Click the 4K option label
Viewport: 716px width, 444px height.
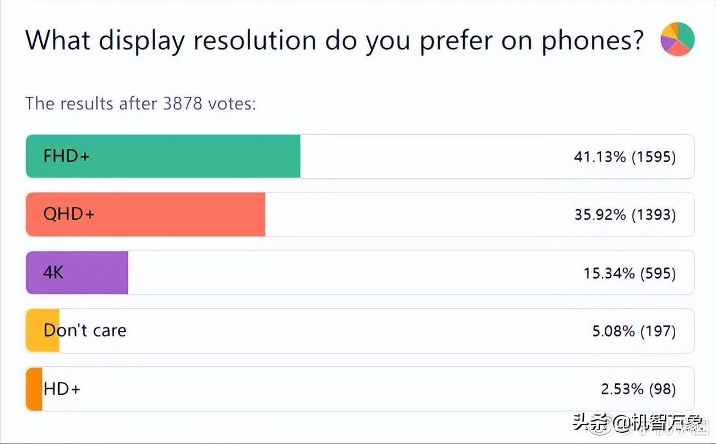[x=54, y=272]
